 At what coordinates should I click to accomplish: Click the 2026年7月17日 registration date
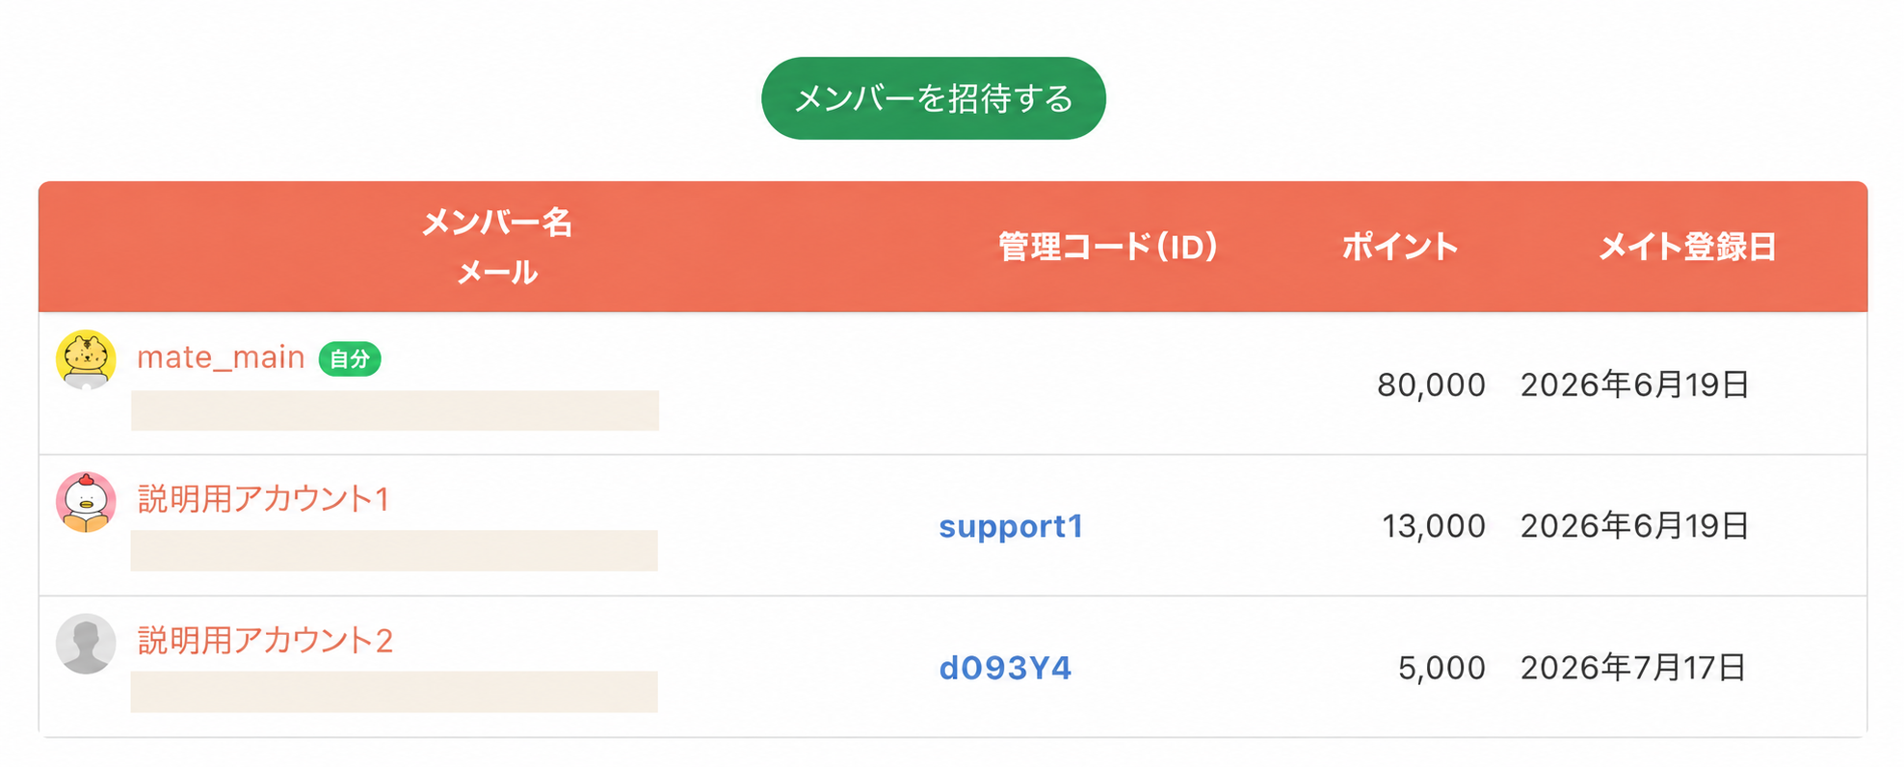tap(1633, 668)
